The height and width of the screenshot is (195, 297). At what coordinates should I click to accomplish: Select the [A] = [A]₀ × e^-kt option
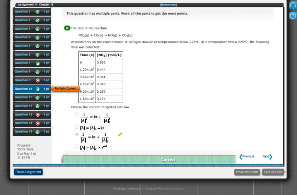(77, 147)
